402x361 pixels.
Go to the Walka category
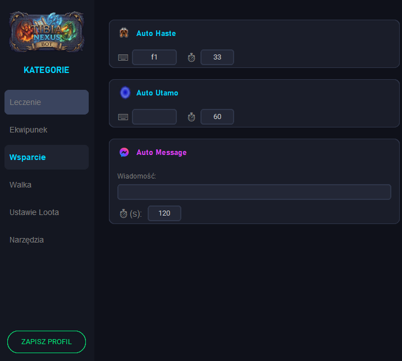[x=47, y=185]
